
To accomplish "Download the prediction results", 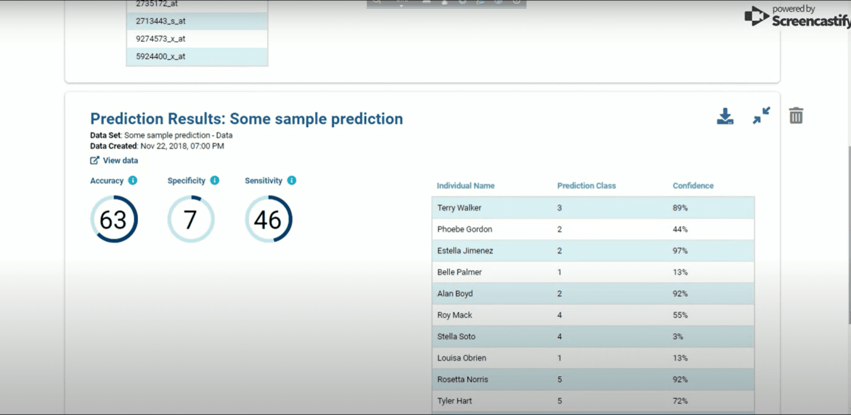I will (x=725, y=116).
